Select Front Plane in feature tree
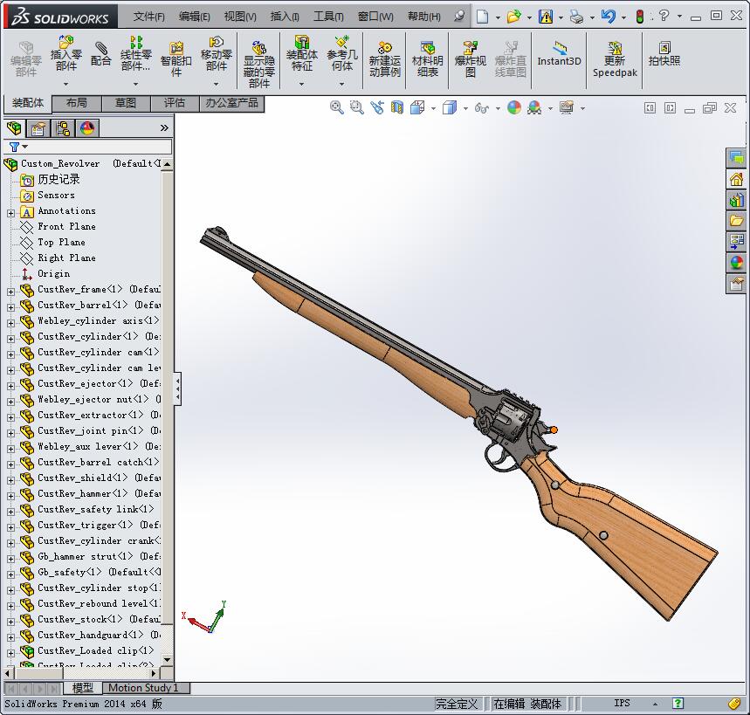The image size is (750, 715). (x=66, y=227)
